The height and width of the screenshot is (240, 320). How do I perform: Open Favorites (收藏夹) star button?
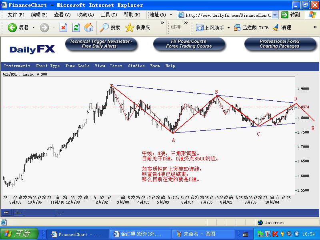tap(137, 28)
